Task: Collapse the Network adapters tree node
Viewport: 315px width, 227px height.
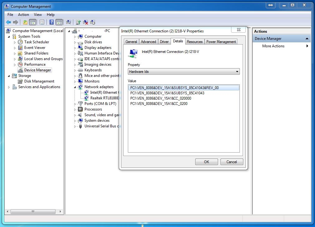Action: pos(75,87)
